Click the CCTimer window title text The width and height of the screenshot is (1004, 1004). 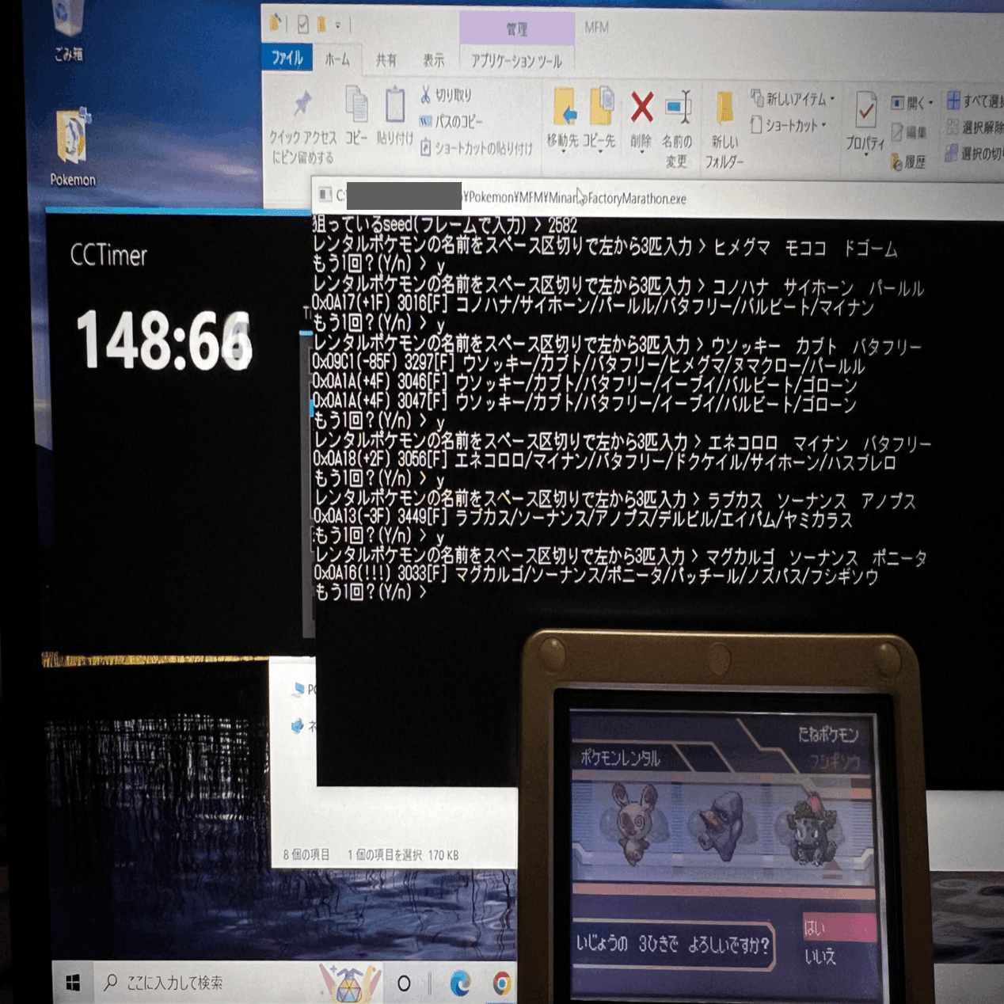108,255
